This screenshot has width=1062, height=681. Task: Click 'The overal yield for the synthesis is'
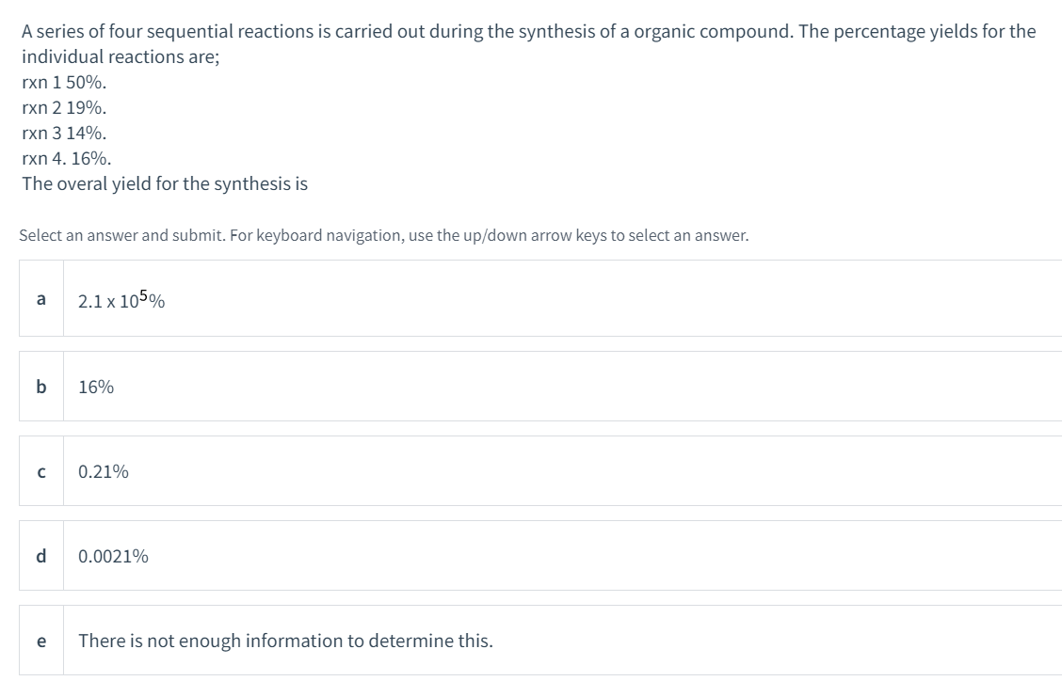point(165,184)
